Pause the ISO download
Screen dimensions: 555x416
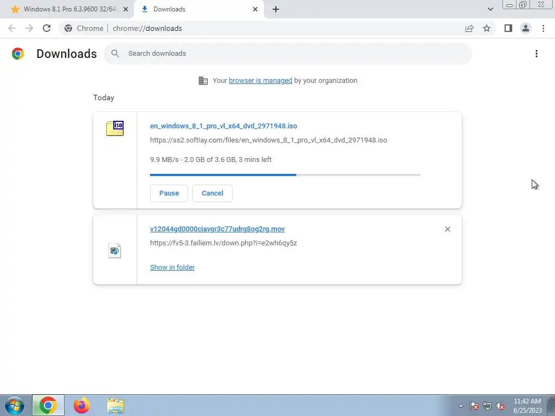click(169, 193)
